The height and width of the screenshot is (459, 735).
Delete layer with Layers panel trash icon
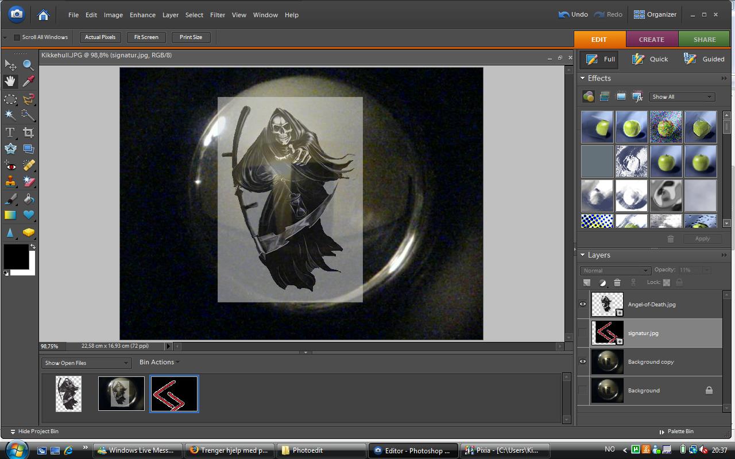click(x=617, y=282)
